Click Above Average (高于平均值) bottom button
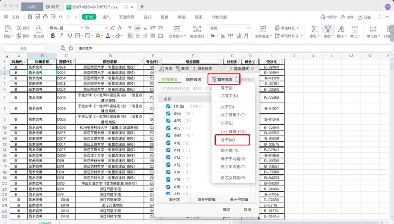Viewport: 394px width, 224px height. 207,200
